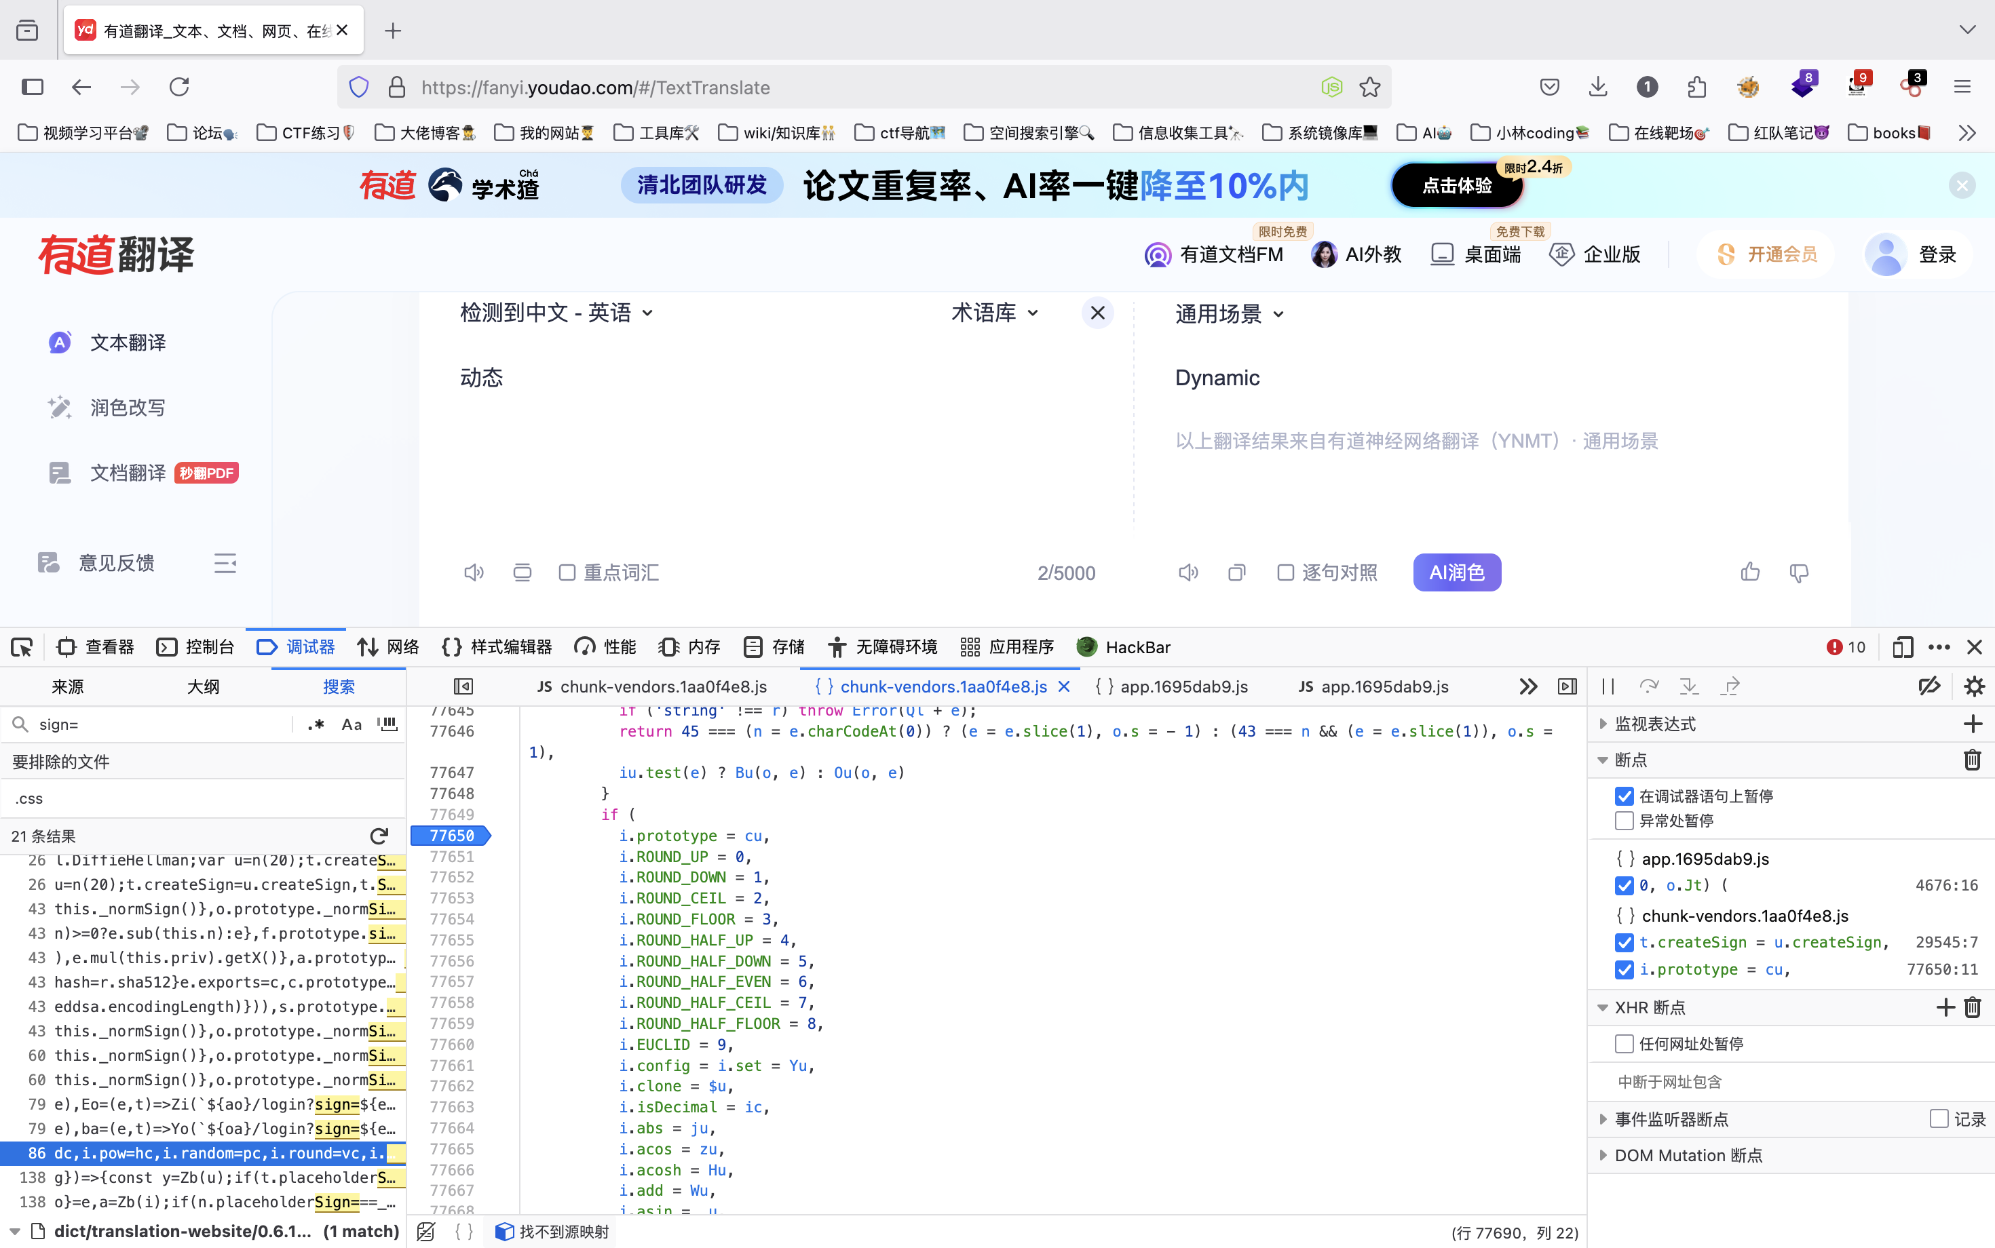Click speaker icon to hear the translation
Screen dimensions: 1995x1248
click(x=1187, y=572)
